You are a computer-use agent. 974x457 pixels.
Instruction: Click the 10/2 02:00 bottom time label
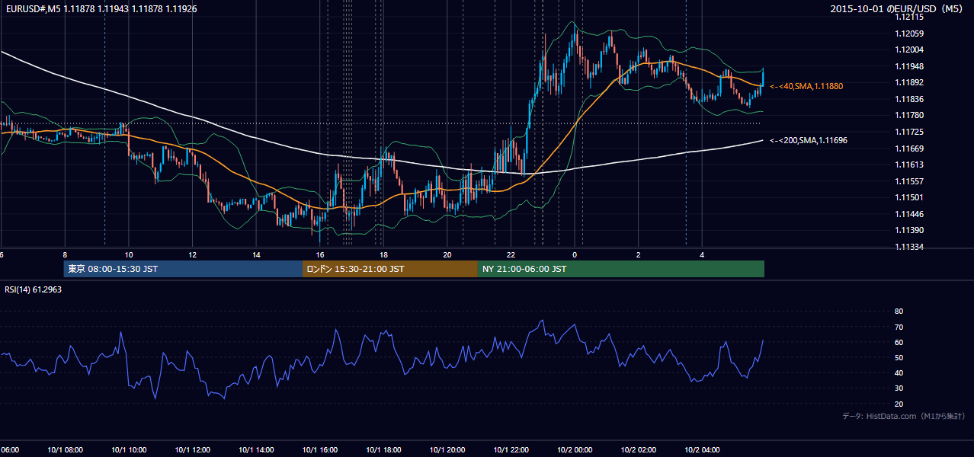coord(639,450)
